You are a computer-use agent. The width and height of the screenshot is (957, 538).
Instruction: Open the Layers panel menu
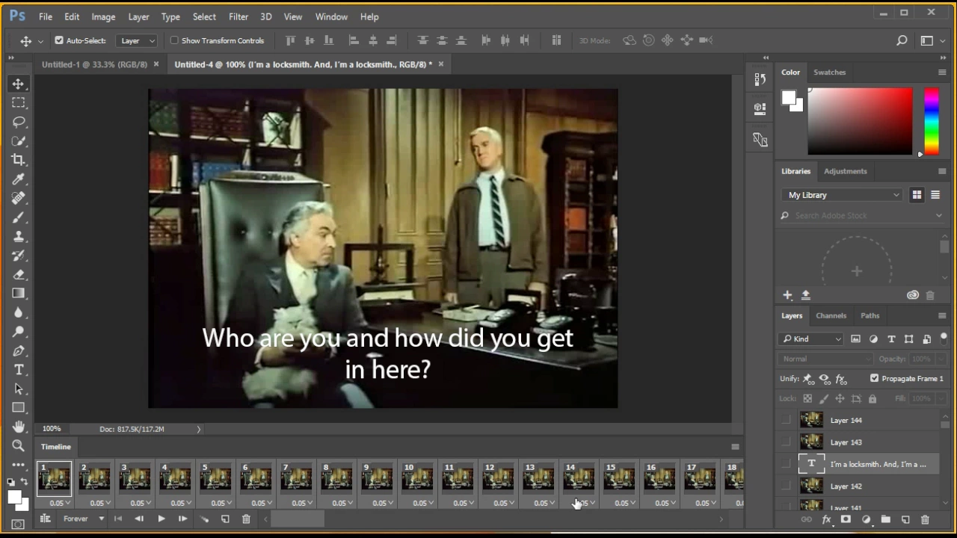pyautogui.click(x=942, y=315)
